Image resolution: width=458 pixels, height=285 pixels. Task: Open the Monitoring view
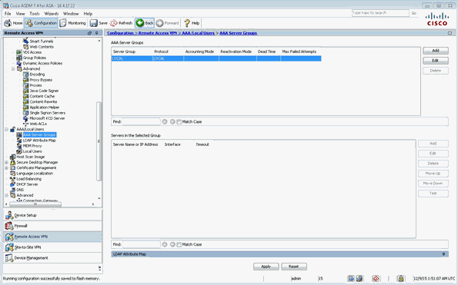(72, 23)
